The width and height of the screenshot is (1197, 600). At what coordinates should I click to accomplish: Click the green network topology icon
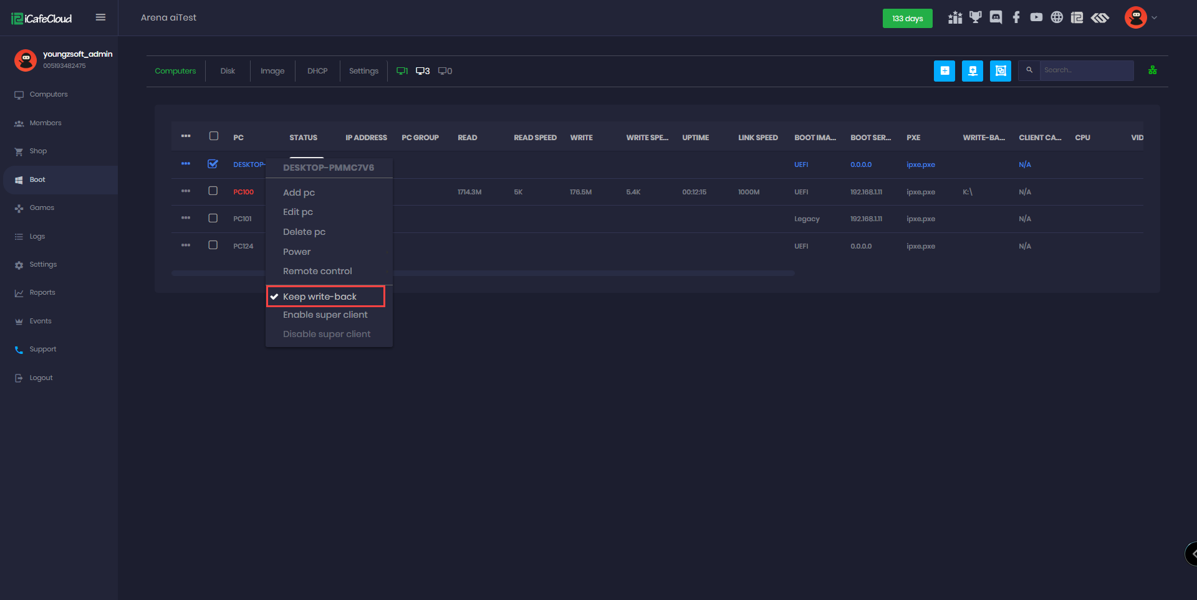(x=1152, y=70)
